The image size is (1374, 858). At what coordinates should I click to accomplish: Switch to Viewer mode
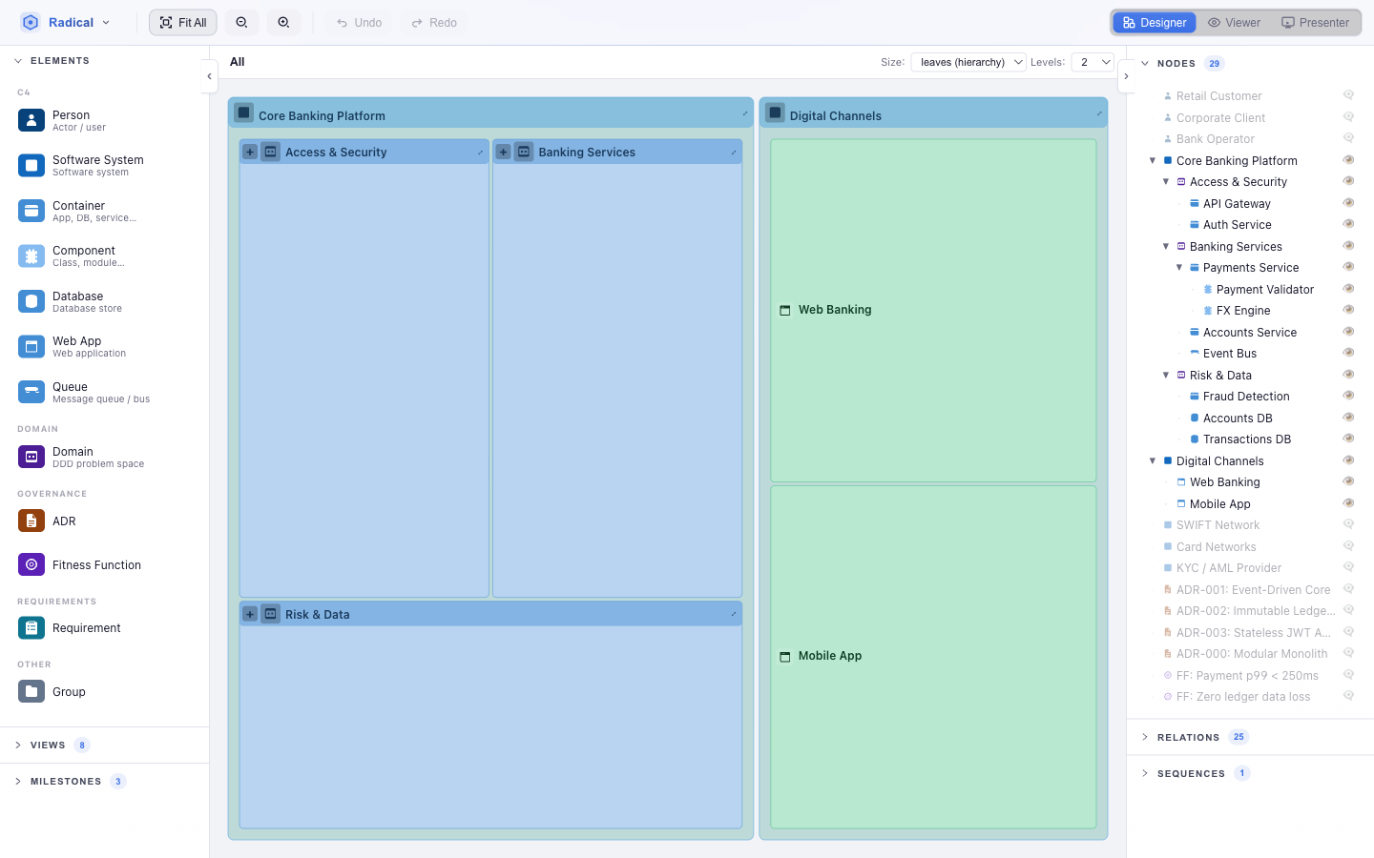pos(1234,23)
